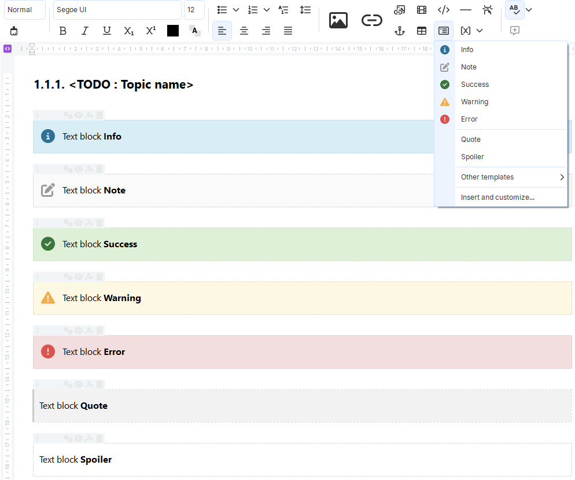This screenshot has height=480, width=575.
Task: Insert a picture using image icon
Action: [338, 20]
